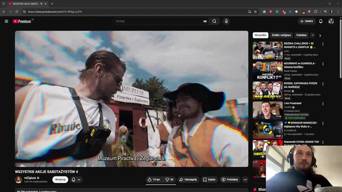Start voice search with the microphone

tap(226, 21)
